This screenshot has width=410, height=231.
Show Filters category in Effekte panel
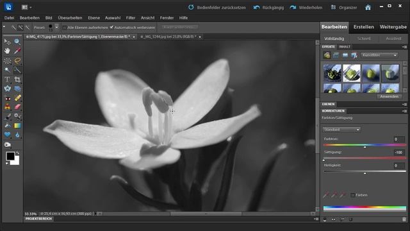(327, 55)
